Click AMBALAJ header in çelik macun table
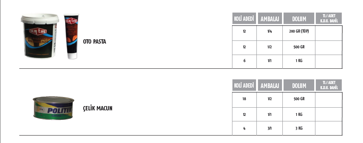Viewport: 363px width, 143px height. point(270,85)
